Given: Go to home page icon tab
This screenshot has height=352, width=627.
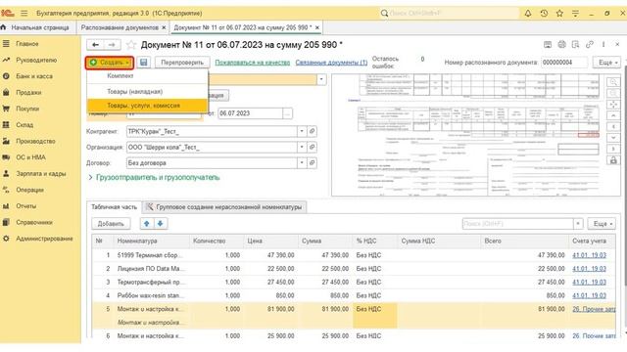Looking at the screenshot, I should tap(4, 27).
